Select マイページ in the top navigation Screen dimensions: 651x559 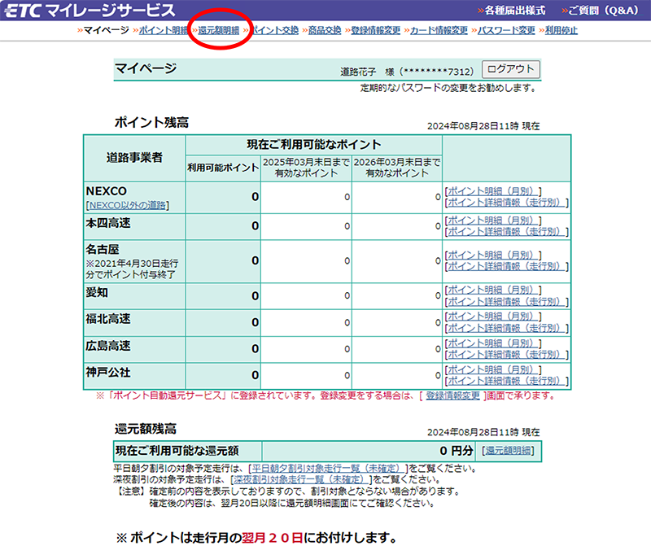pos(107,30)
